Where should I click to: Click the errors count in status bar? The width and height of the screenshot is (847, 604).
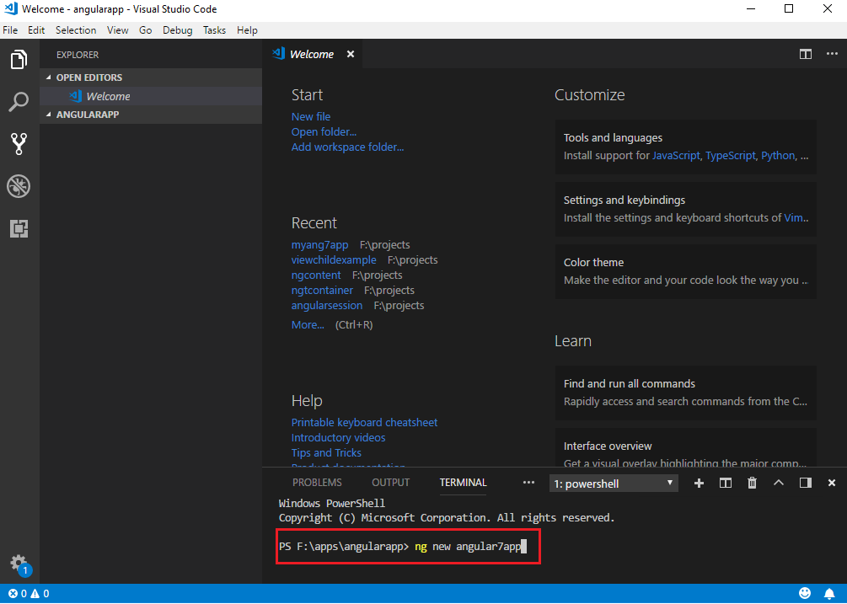pos(18,594)
